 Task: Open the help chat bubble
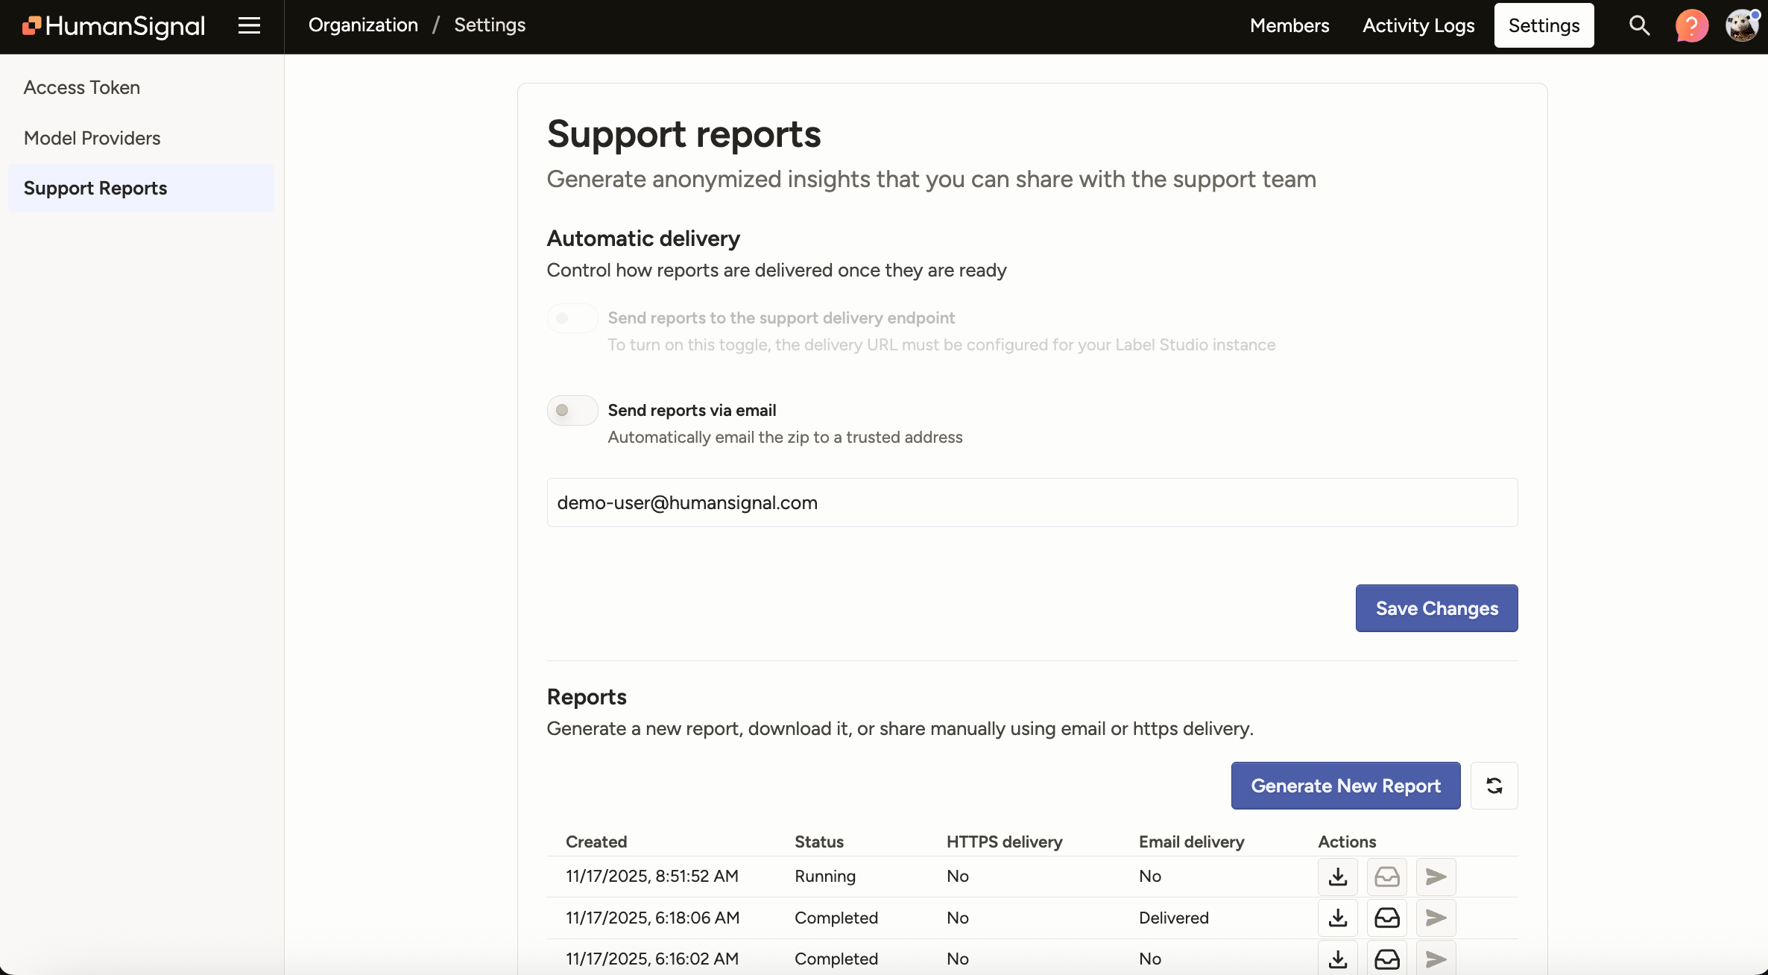(1691, 25)
